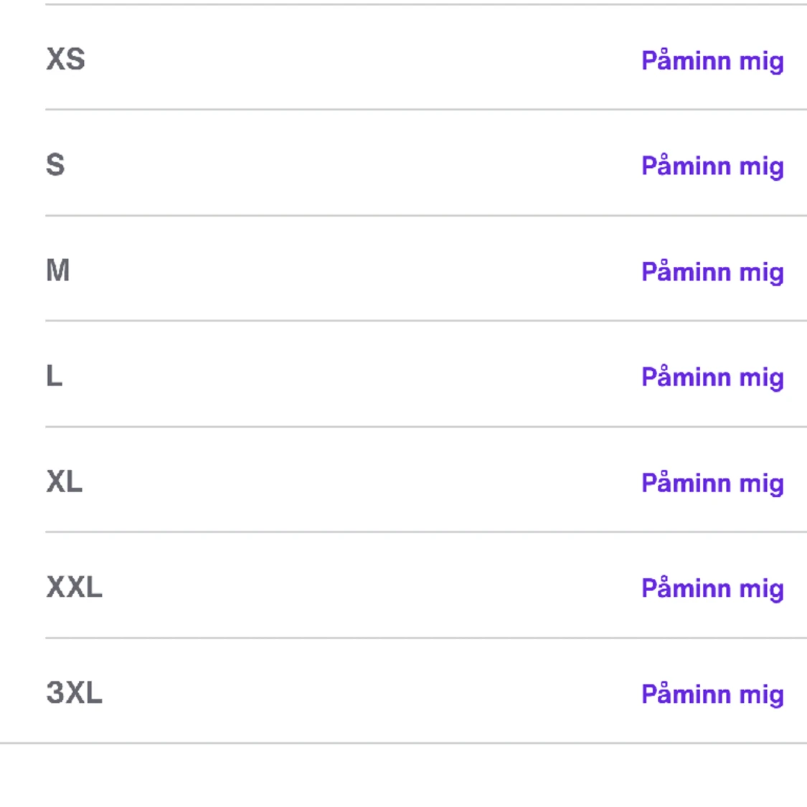Get notified about the largest size 3XL
This screenshot has width=807, height=807.
(x=712, y=694)
